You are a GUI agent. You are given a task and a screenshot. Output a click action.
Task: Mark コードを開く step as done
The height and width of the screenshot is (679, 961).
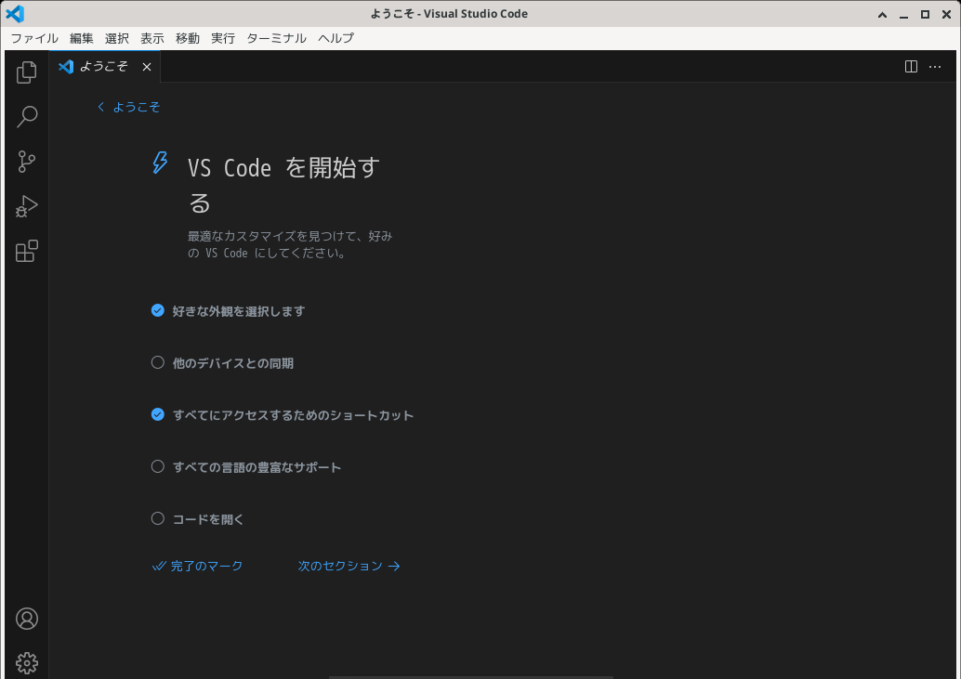point(157,518)
